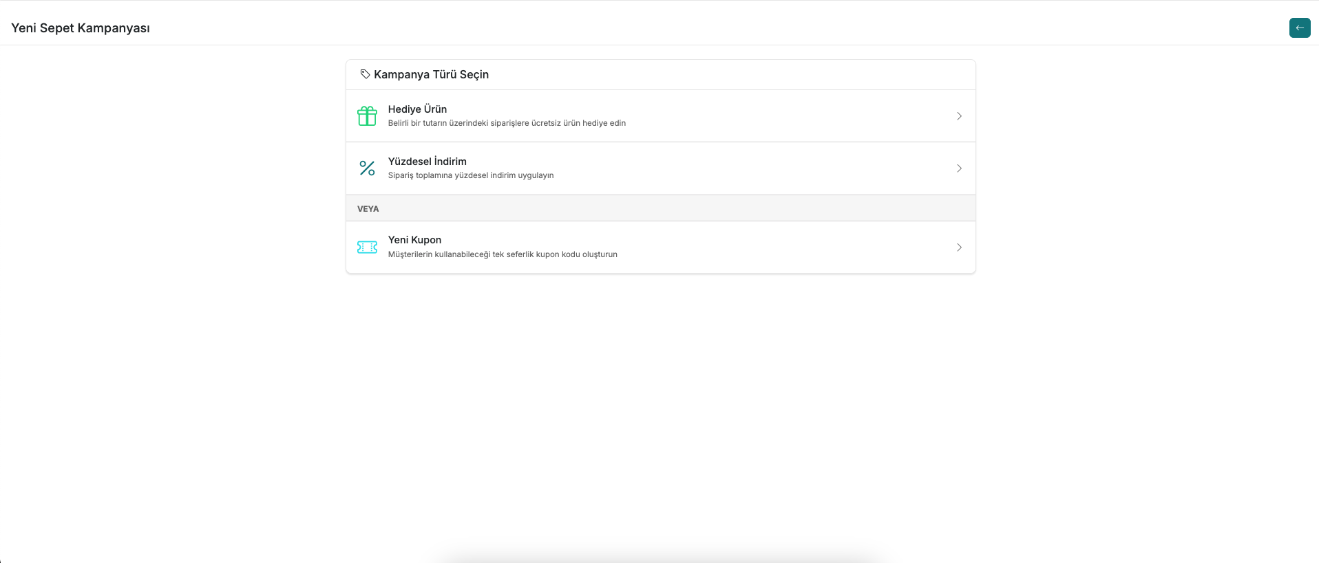Click the tag icon beside Kampanya Türü Seçin
This screenshot has width=1319, height=563.
365,74
